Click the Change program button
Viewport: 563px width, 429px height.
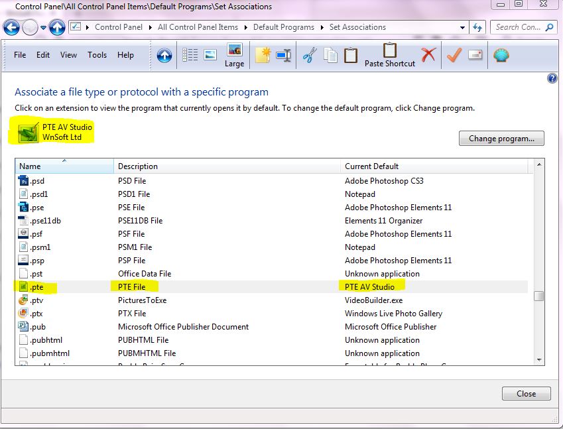pyautogui.click(x=501, y=139)
